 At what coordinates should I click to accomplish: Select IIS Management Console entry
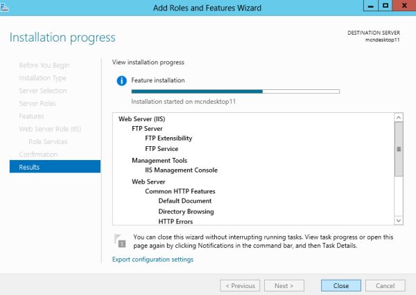click(181, 170)
